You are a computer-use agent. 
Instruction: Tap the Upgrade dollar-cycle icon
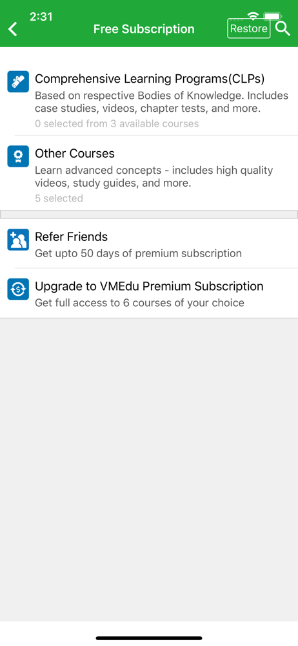pos(18,289)
